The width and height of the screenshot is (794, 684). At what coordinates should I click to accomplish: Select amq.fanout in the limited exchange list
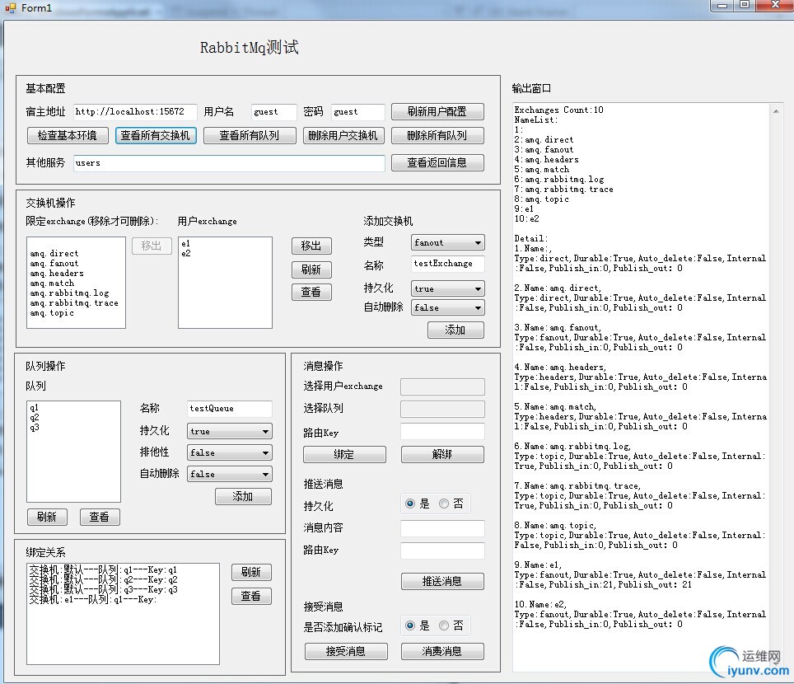[54, 264]
